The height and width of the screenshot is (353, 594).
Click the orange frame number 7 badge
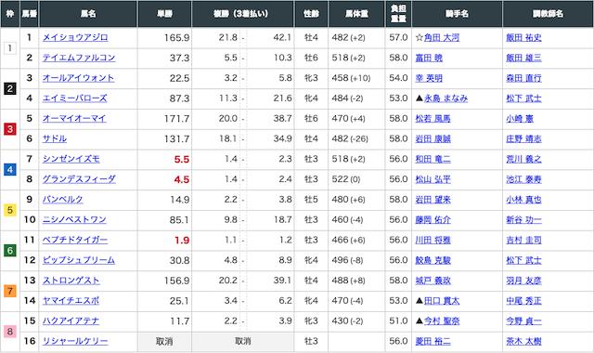10,291
